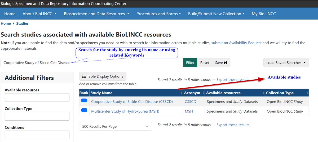The height and width of the screenshot is (142, 318).
Task: Sort table by the Rank column
Action: click(x=84, y=93)
